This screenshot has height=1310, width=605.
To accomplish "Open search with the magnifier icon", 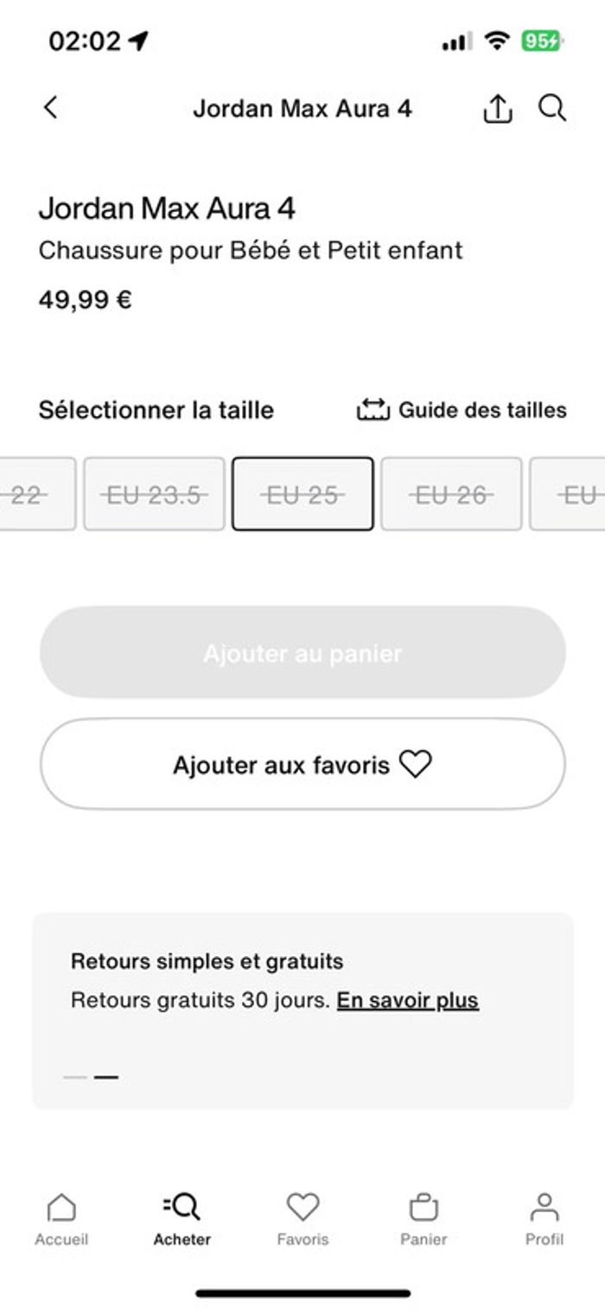I will pyautogui.click(x=552, y=107).
